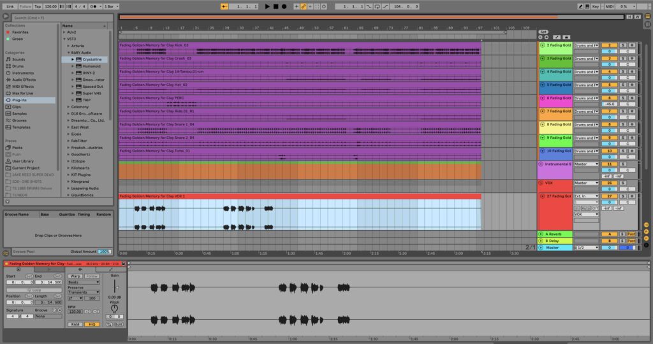The height and width of the screenshot is (344, 653).
Task: Click the metronome icon
Action: [x=95, y=6]
